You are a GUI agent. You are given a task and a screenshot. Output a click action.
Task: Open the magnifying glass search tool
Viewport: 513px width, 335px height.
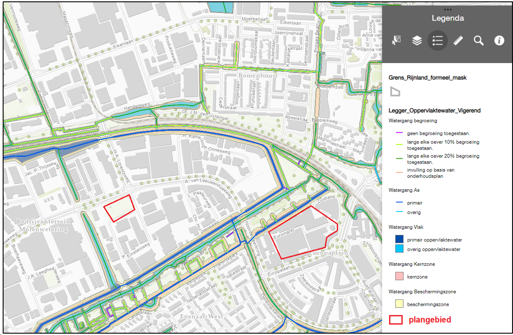point(478,41)
